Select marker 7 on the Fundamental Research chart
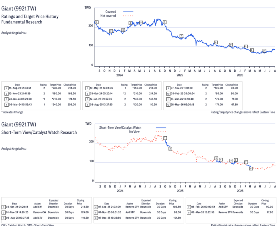Screen dimensions: 277x226 pyautogui.click(x=181, y=36)
